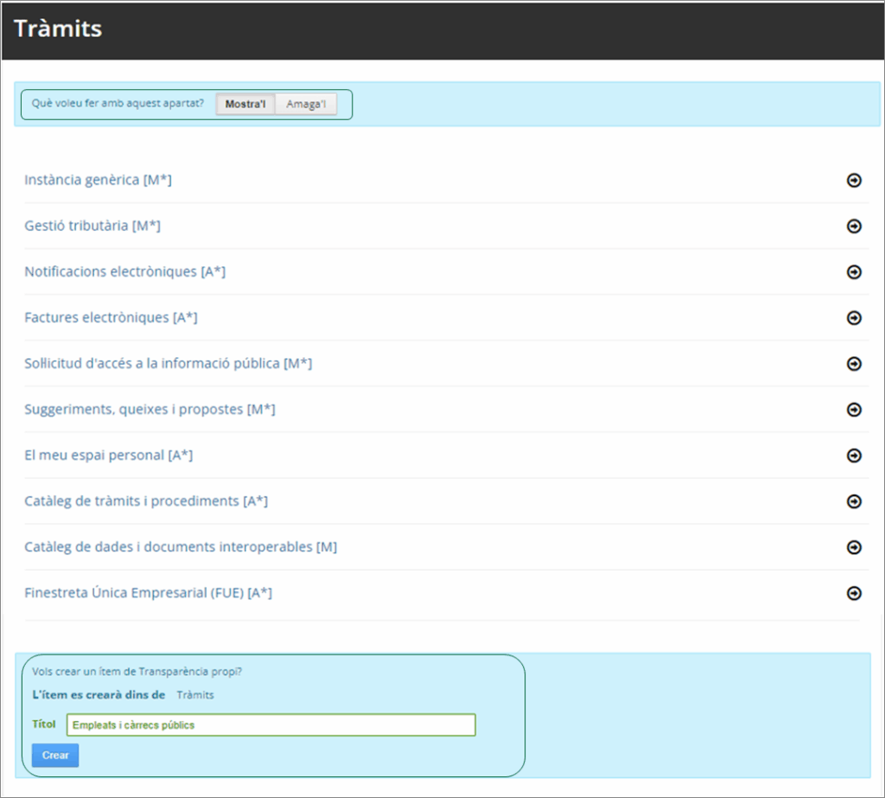Open the Instància genèrica [M*] link
Image resolution: width=885 pixels, height=798 pixels.
pyautogui.click(x=98, y=180)
